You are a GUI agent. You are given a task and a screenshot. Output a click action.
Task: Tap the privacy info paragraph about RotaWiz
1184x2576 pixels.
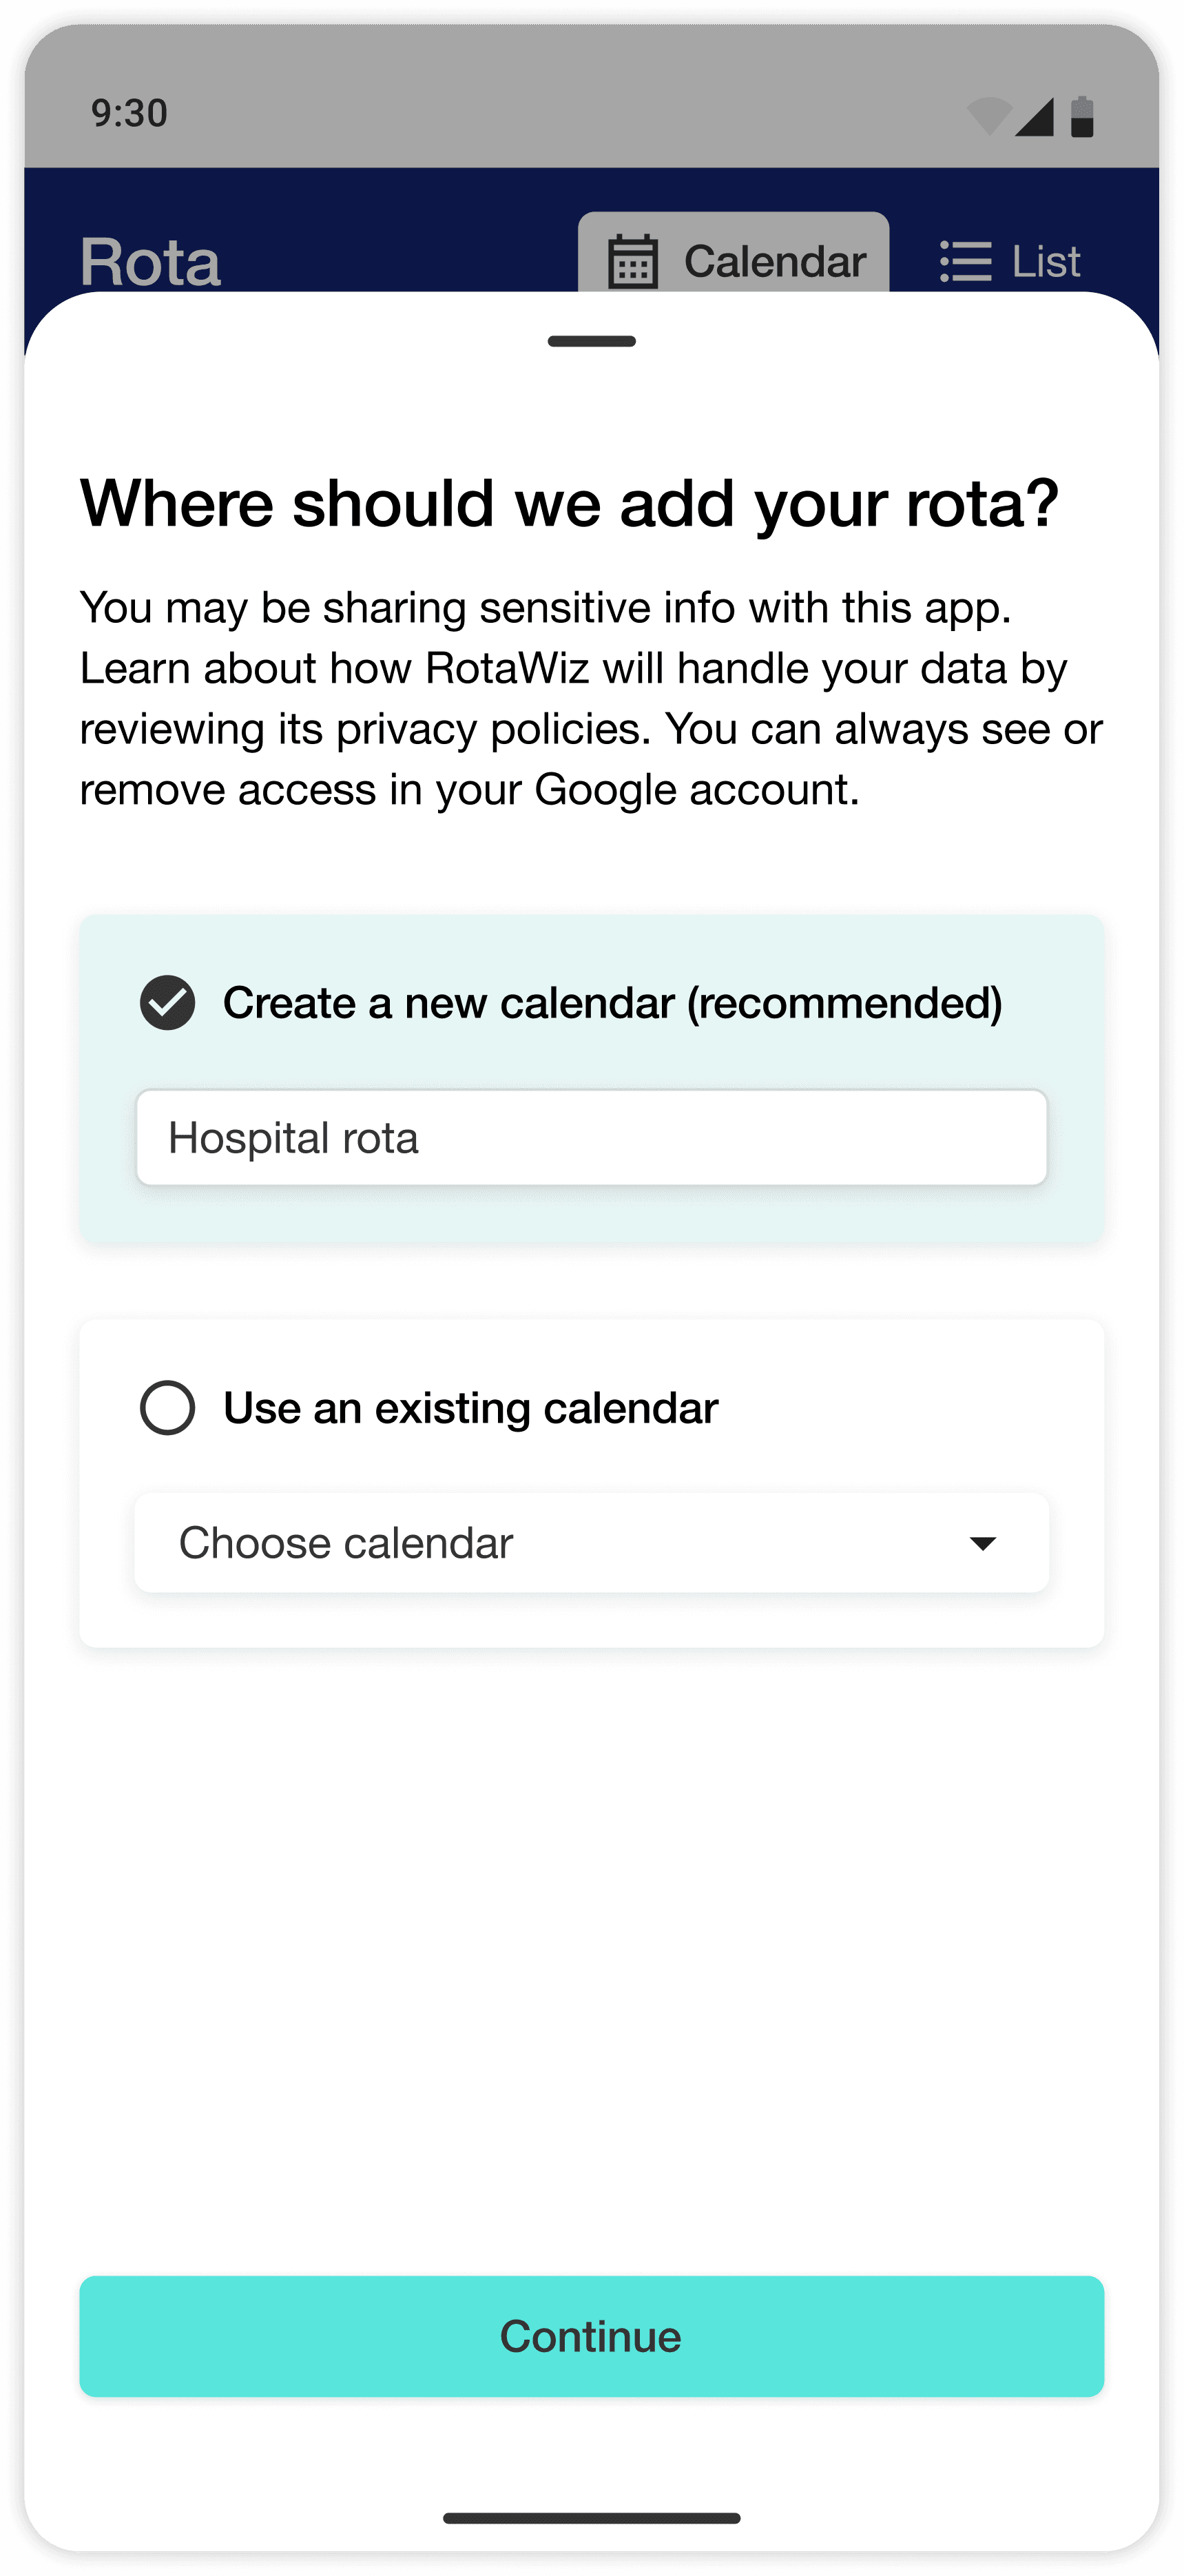(590, 698)
